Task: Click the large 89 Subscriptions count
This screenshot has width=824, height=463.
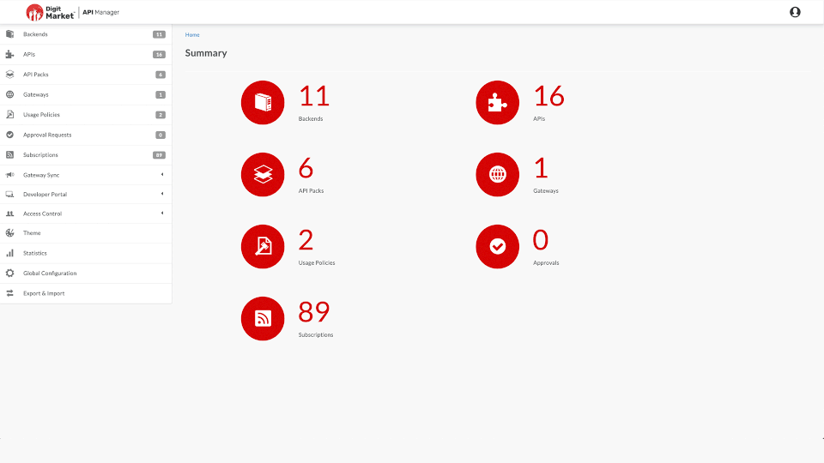Action: click(314, 312)
